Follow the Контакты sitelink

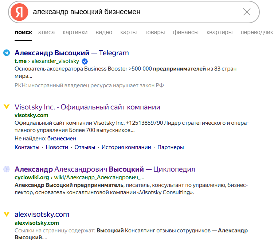(x=27, y=147)
